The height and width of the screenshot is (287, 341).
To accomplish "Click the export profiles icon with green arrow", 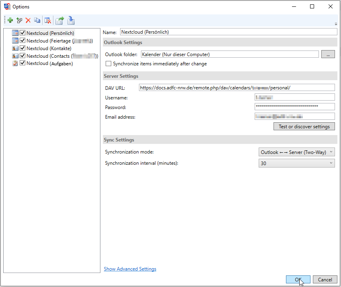I will coord(60,20).
